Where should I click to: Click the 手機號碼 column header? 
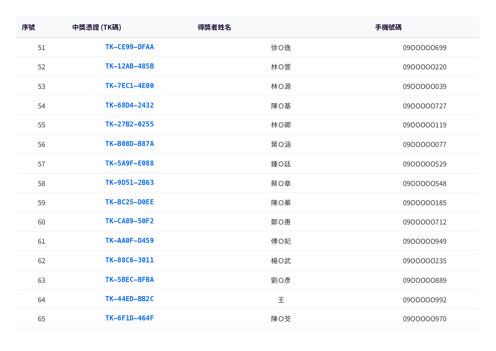click(388, 27)
